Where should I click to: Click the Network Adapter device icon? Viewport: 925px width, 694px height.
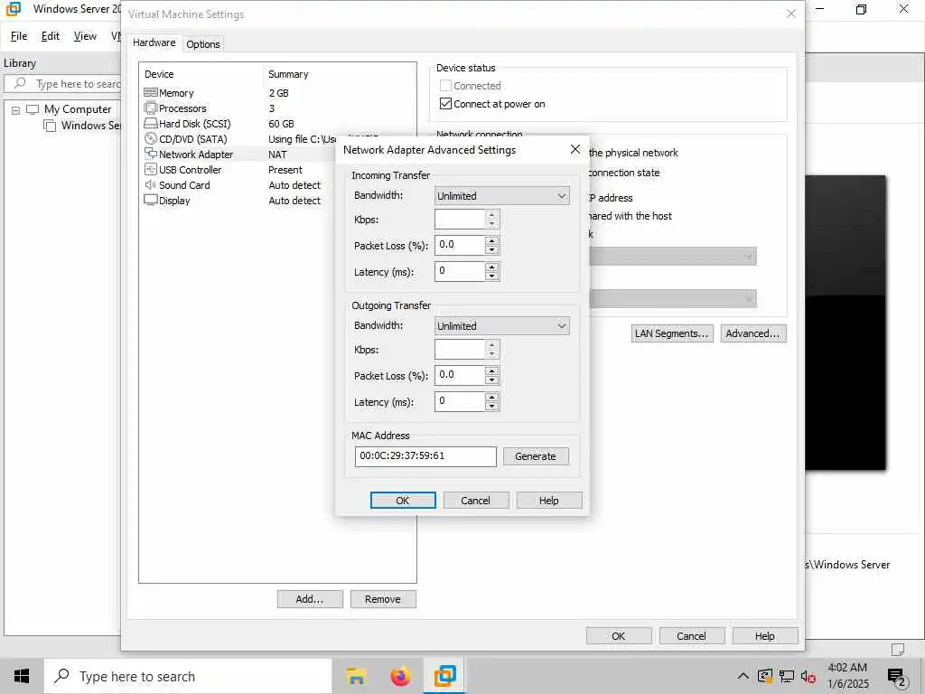click(x=151, y=154)
